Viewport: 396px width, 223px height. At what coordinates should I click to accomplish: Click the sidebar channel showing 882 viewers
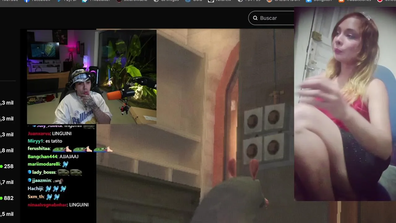pyautogui.click(x=7, y=198)
